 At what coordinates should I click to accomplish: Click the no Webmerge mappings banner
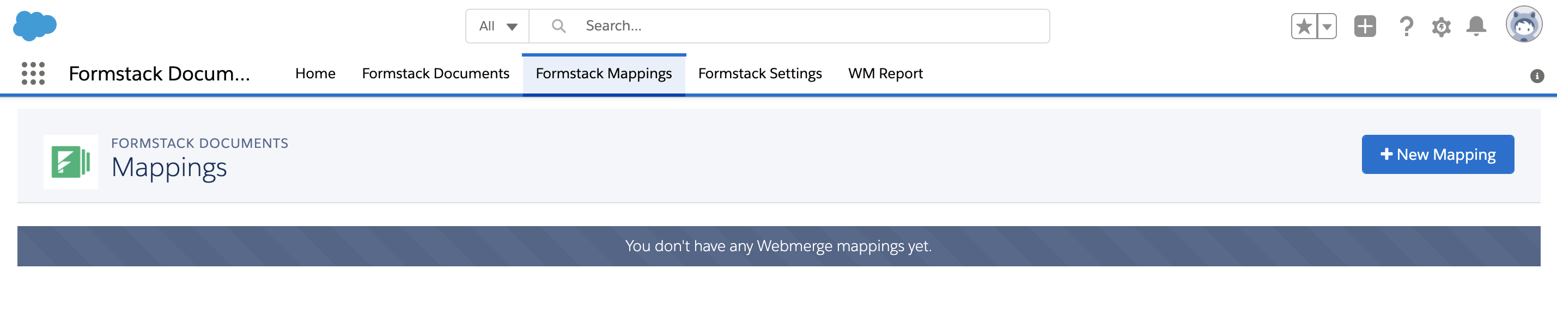pos(778,246)
